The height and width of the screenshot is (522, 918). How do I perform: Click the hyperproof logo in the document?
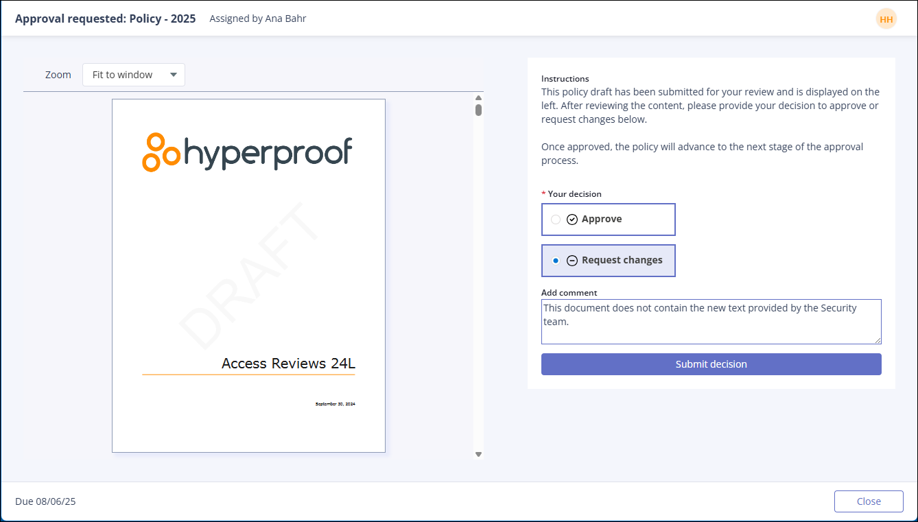[247, 152]
